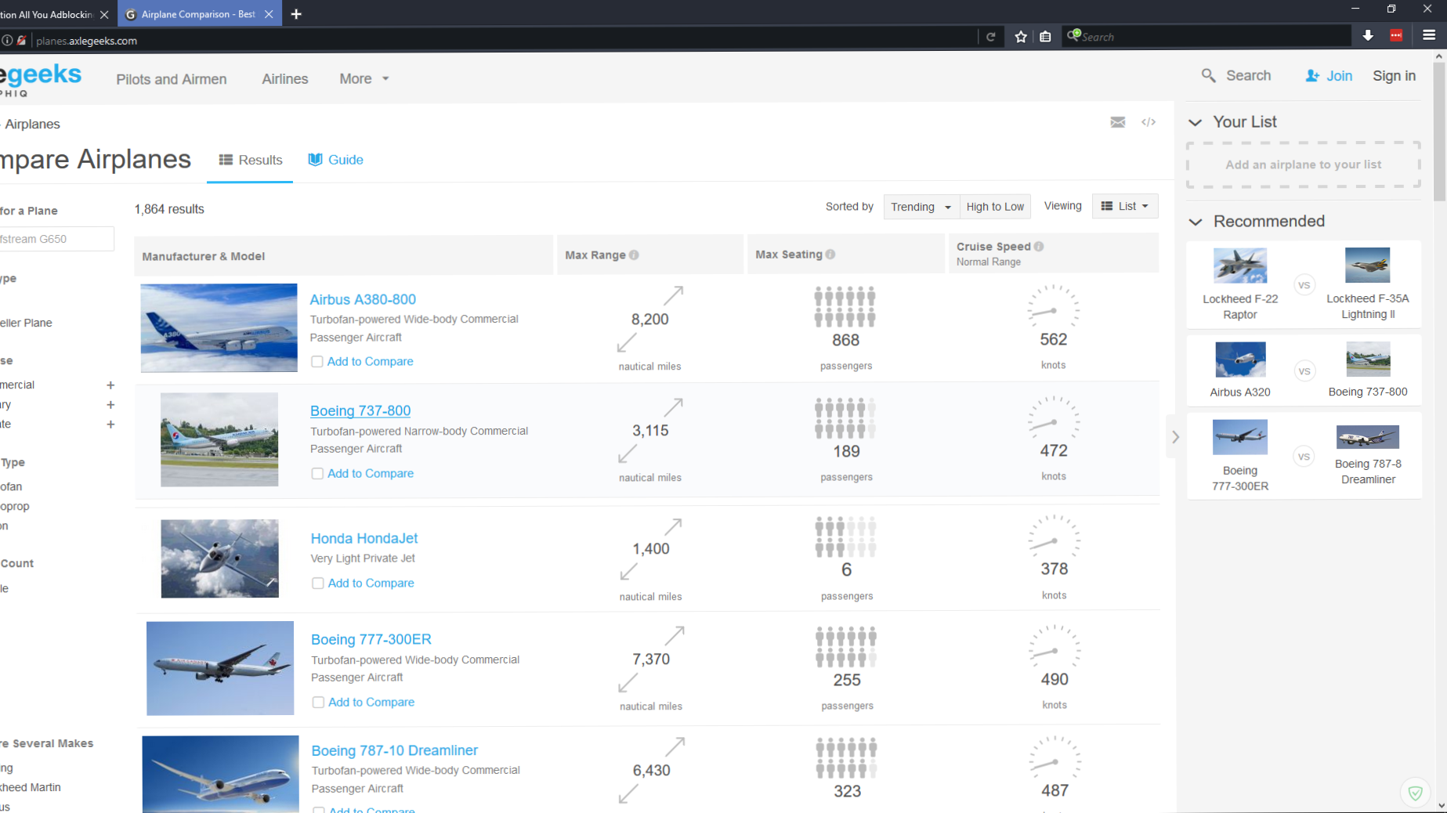This screenshot has width=1447, height=813.
Task: Expand the third plus icon in the filter list
Action: (x=110, y=425)
